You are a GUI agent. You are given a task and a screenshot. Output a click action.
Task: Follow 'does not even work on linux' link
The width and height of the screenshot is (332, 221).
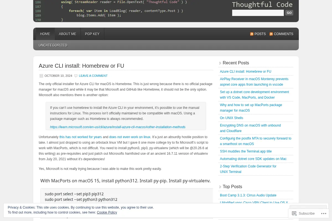[130, 137]
